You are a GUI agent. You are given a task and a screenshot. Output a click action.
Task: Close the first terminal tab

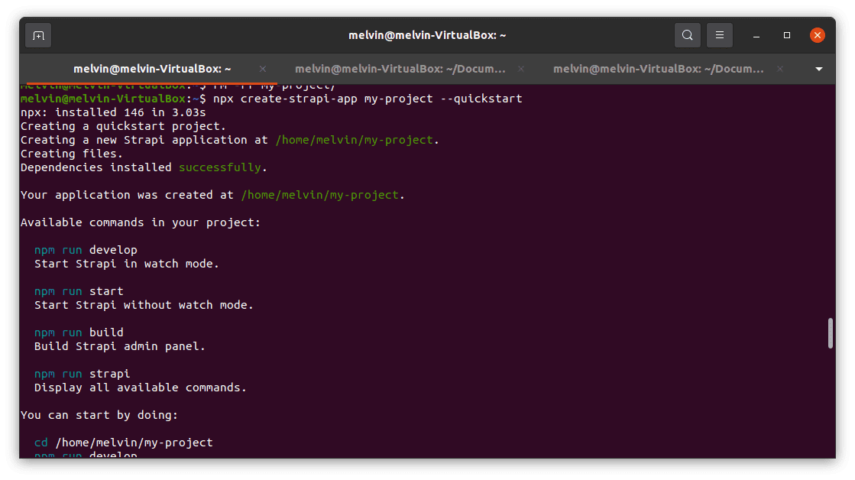click(x=263, y=69)
